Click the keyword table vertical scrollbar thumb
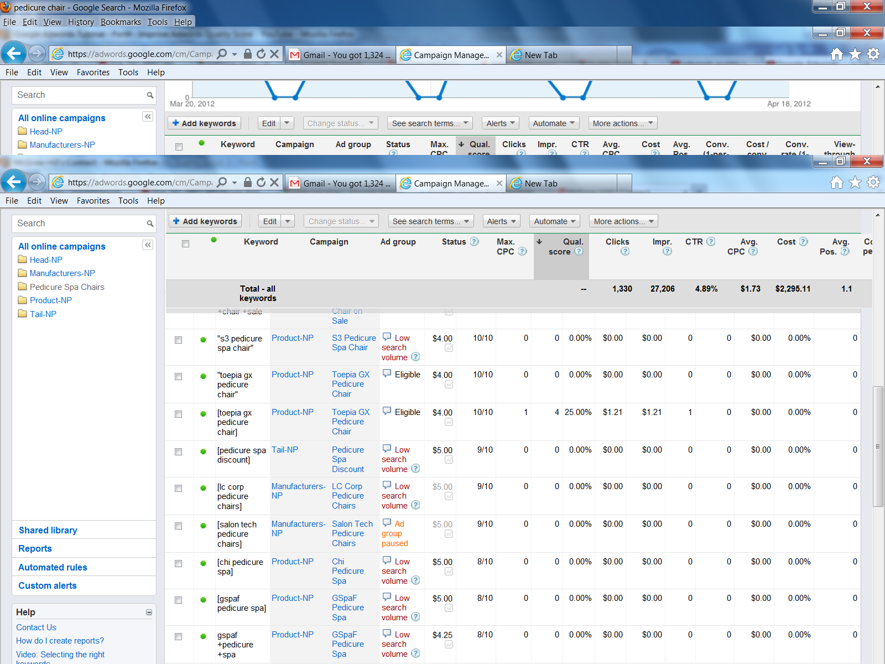 click(x=877, y=446)
